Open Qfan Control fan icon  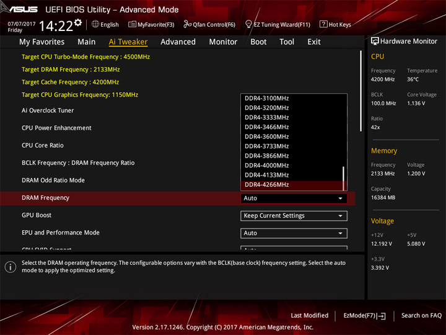[187, 24]
